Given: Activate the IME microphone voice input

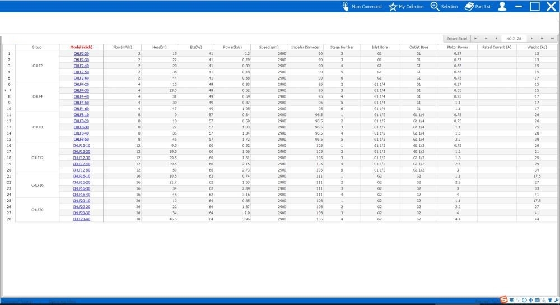Looking at the screenshot, I should click(x=531, y=301).
